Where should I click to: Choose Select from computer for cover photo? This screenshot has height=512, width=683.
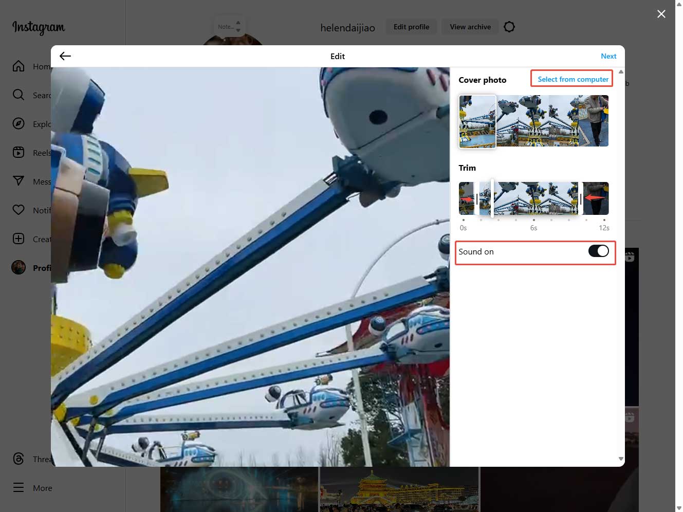click(571, 79)
